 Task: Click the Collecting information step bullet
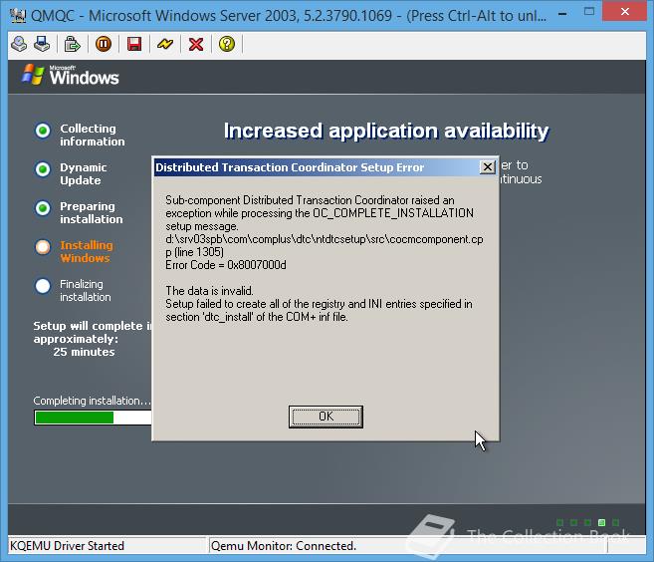click(x=43, y=131)
